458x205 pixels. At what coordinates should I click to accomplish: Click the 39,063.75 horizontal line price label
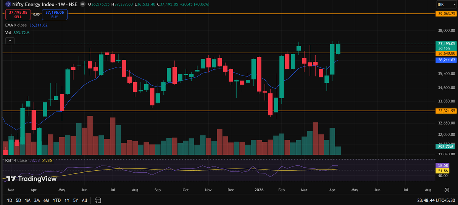click(x=445, y=14)
